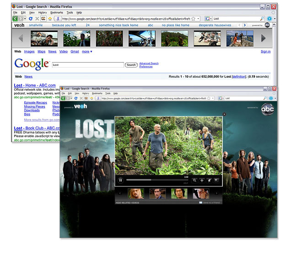Click Google search input containing Lost
This screenshot has height=255, width=285.
[x=88, y=65]
